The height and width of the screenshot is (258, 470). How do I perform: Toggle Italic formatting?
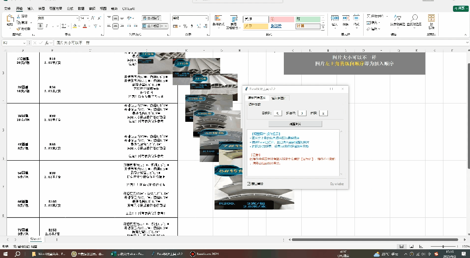pos(47,26)
